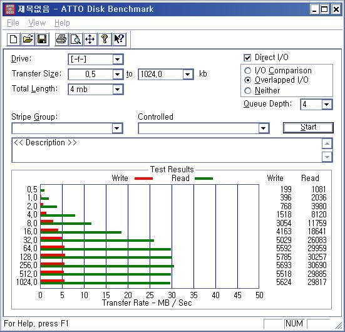Open Print Preview magnifier icon
Screen dimensions: 345x332
click(x=76, y=39)
